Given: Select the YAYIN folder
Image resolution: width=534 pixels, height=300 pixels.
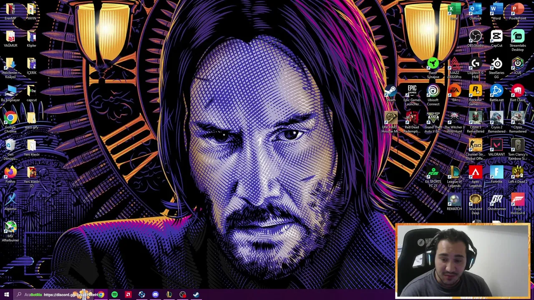Looking at the screenshot, I should coord(31,12).
